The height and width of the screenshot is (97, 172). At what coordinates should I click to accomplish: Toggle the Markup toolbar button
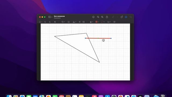click(126, 17)
